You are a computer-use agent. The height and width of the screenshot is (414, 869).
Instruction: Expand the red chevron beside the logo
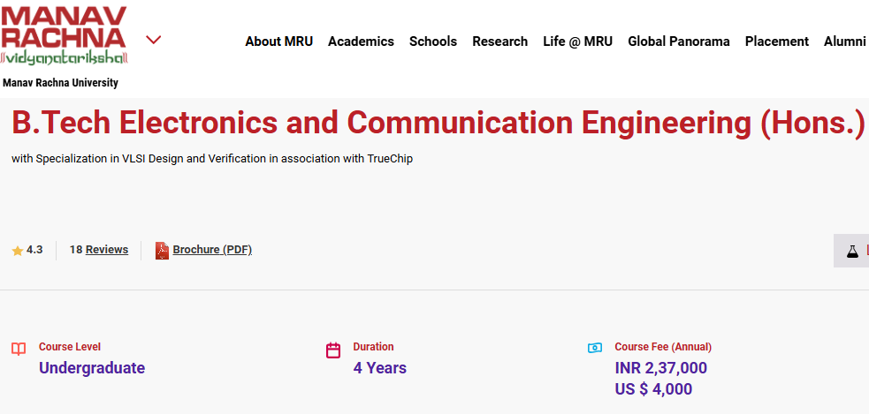click(x=153, y=40)
